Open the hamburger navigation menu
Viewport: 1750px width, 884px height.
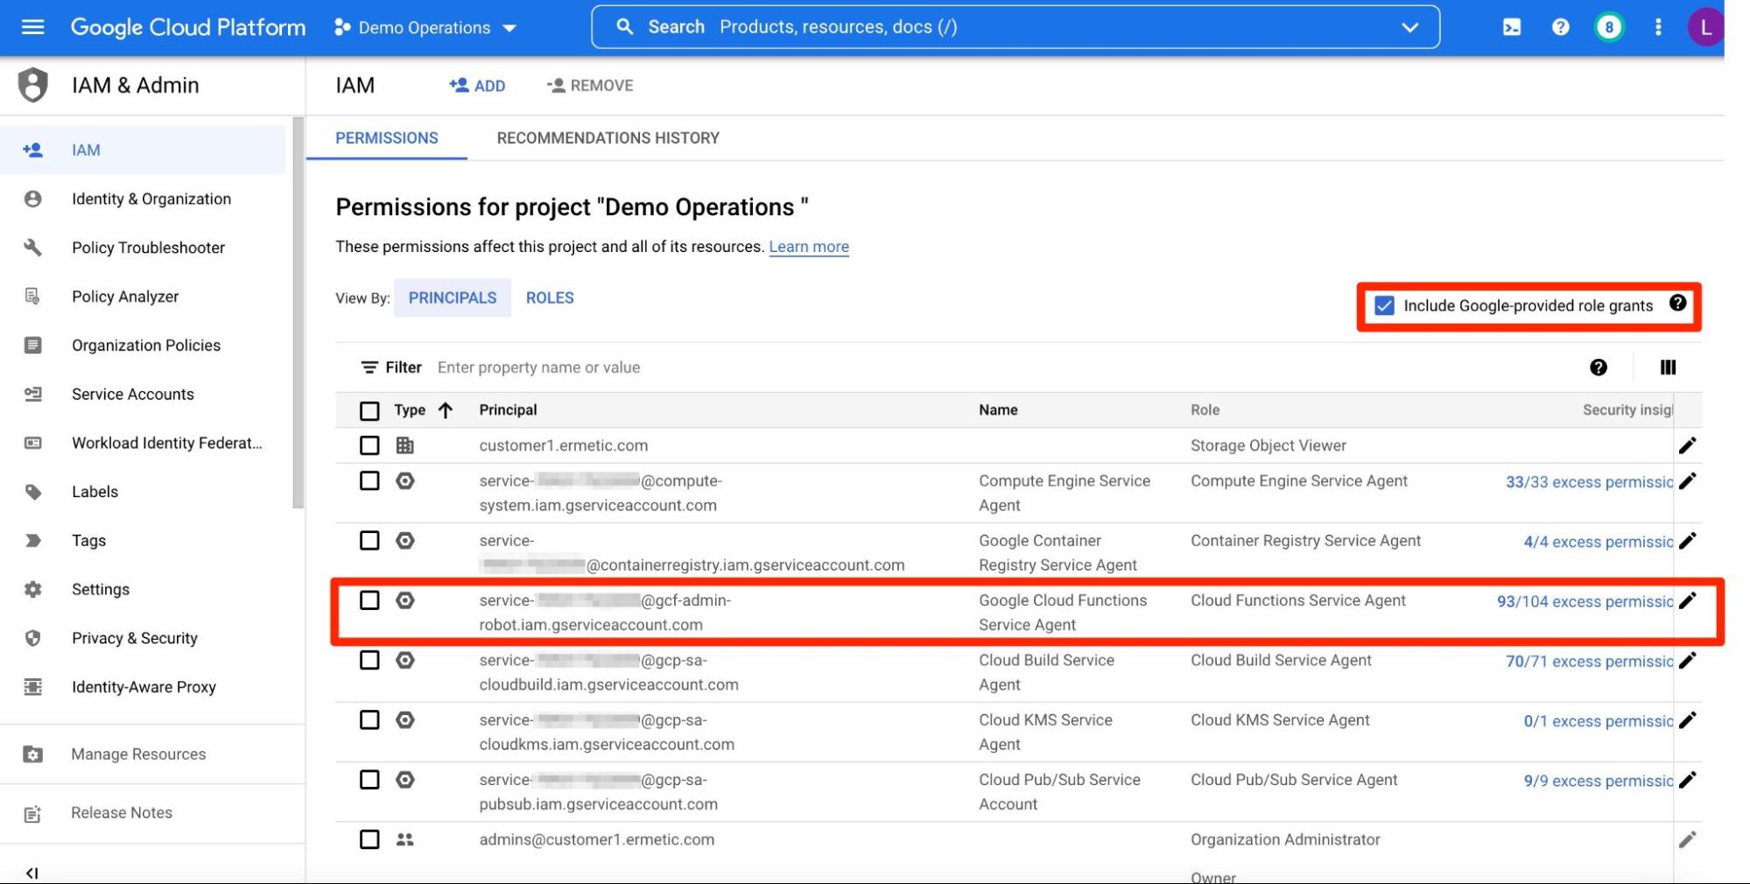32,27
